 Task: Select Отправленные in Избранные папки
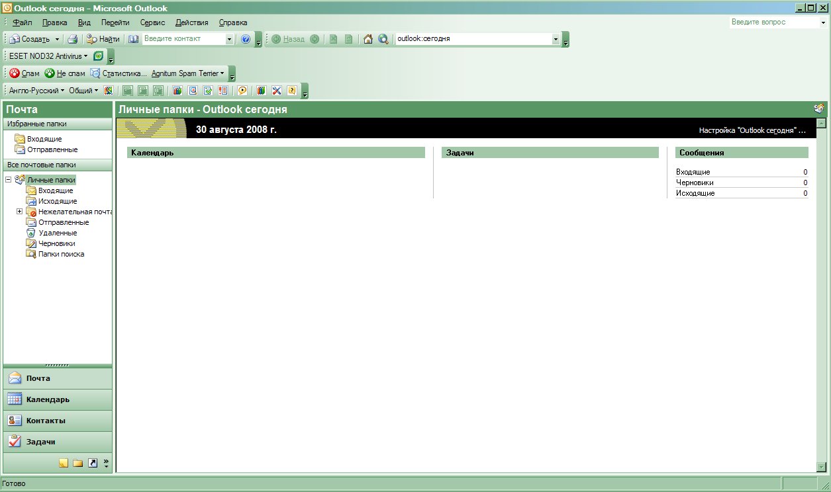pyautogui.click(x=52, y=149)
